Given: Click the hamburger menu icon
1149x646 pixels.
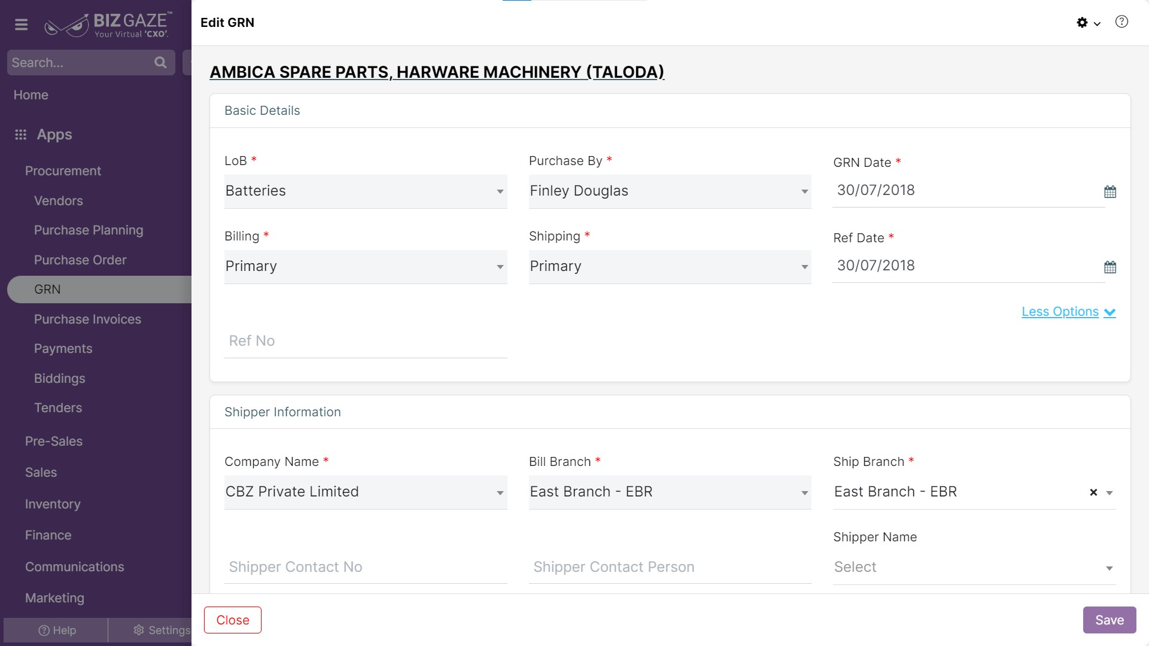Looking at the screenshot, I should tap(22, 25).
